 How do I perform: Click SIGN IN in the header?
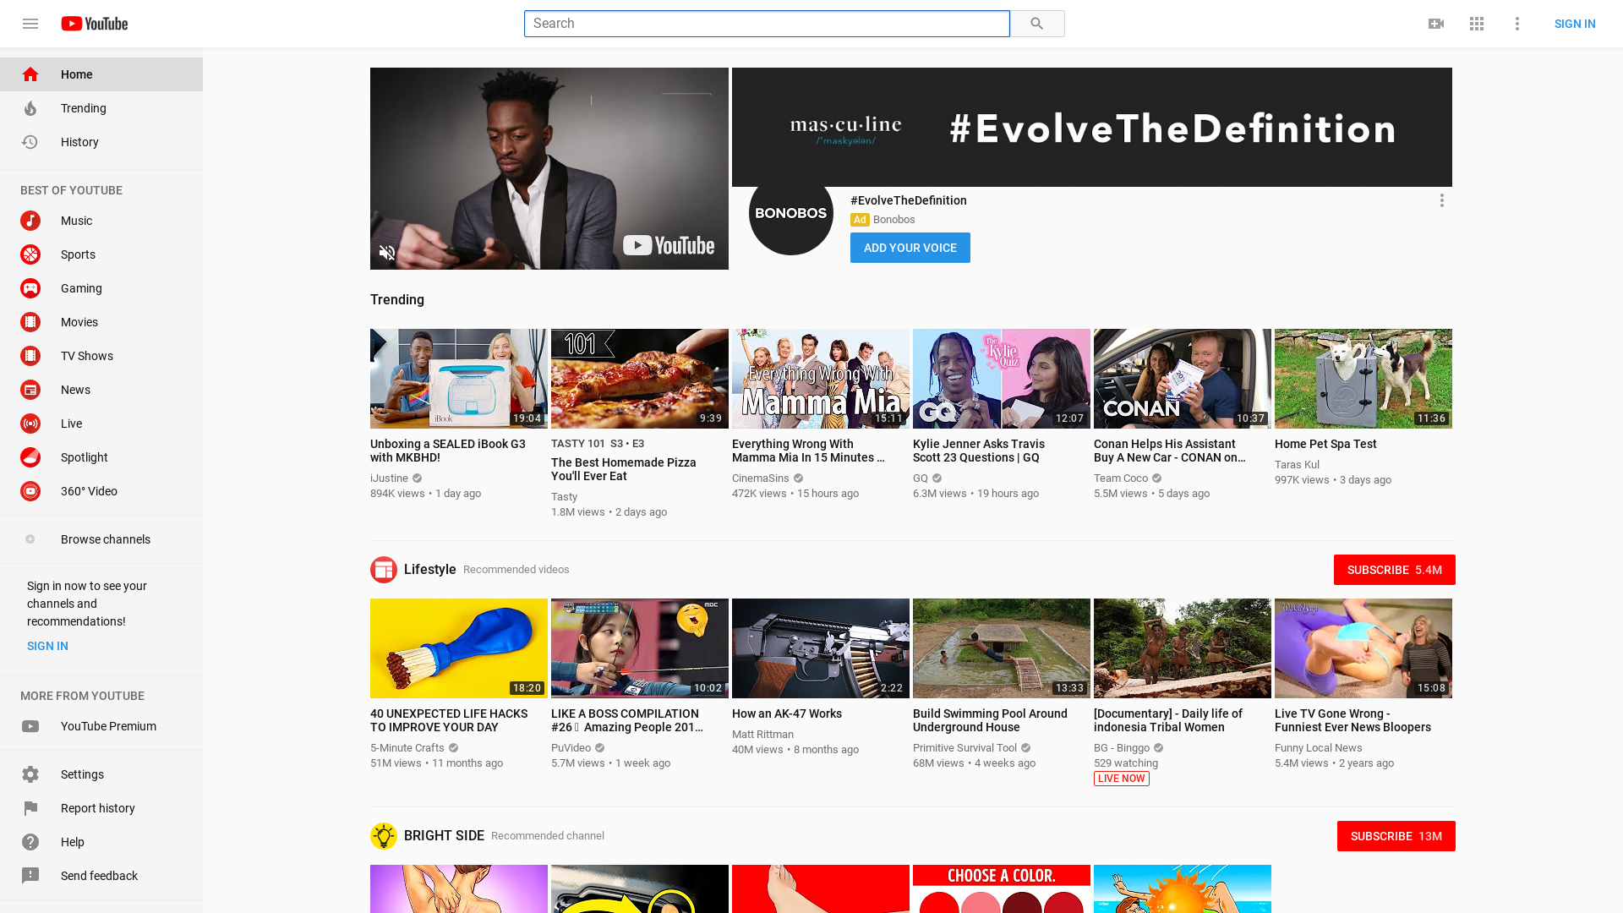pyautogui.click(x=1575, y=24)
